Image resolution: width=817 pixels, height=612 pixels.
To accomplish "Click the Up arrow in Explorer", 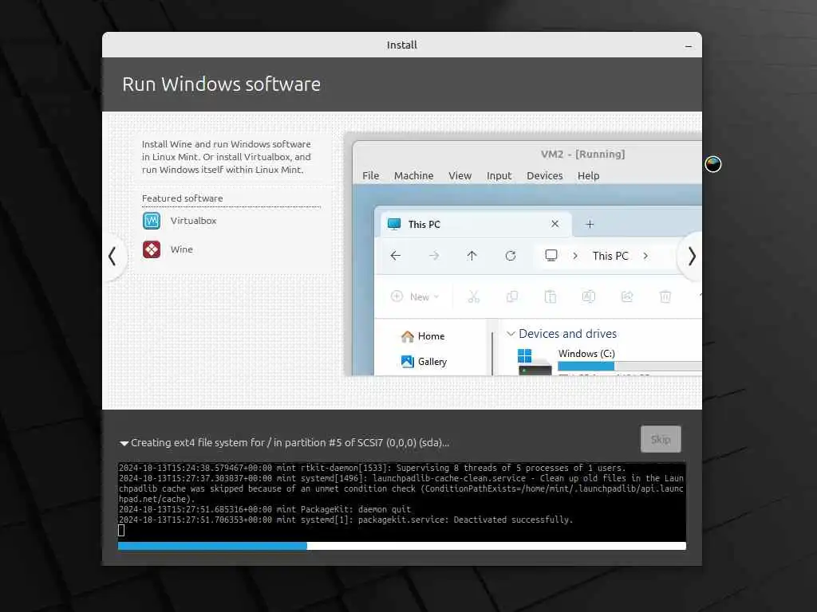I will [x=472, y=256].
